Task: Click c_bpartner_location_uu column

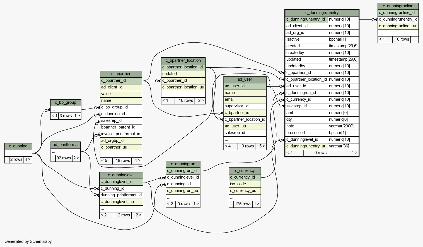Action: [x=183, y=87]
